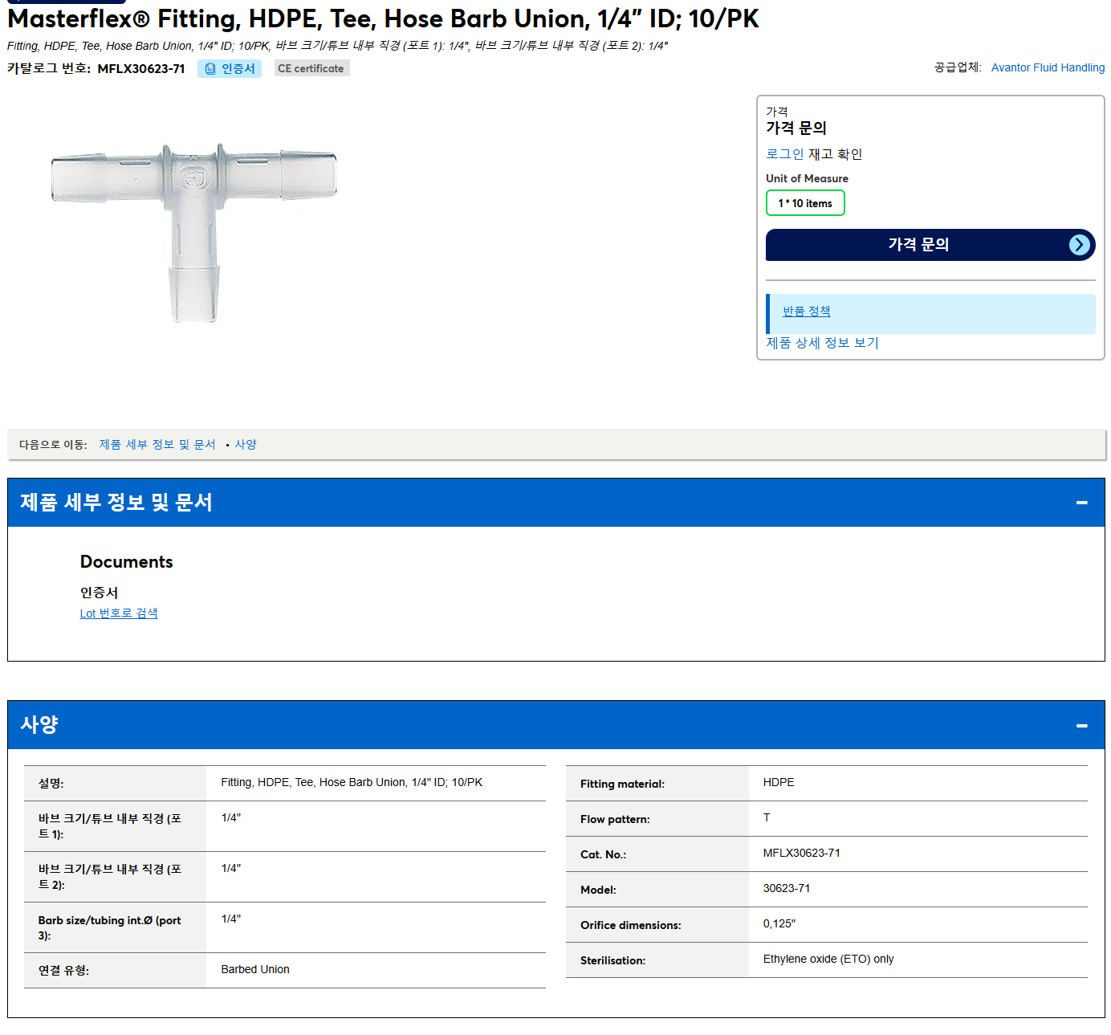
Task: Open the 반품 정책 link
Action: (807, 312)
